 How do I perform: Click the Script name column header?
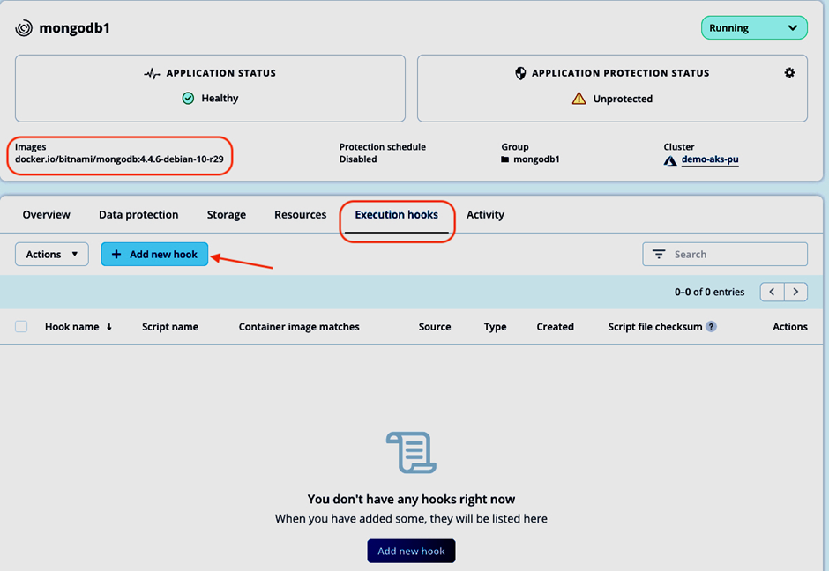[170, 327]
